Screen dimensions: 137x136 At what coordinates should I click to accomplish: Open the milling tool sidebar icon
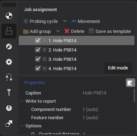click(x=9, y=92)
